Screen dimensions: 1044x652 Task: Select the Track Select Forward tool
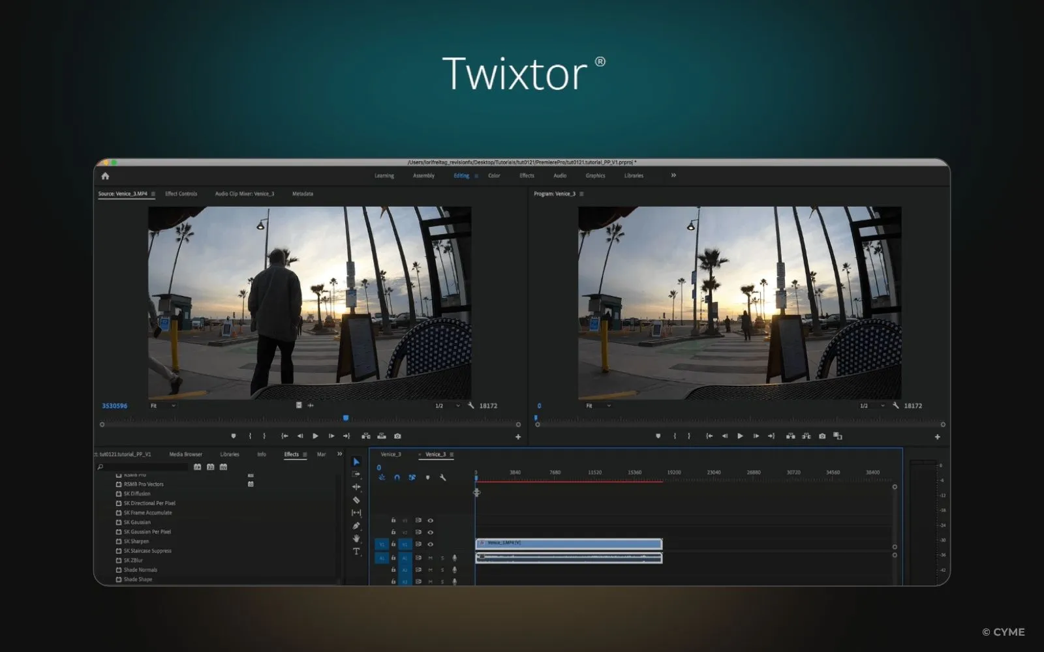(357, 474)
